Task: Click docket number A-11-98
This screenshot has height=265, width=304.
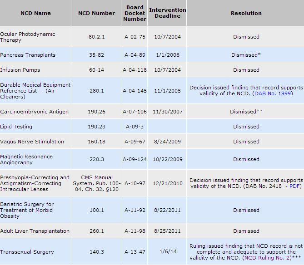Action: 135,231
